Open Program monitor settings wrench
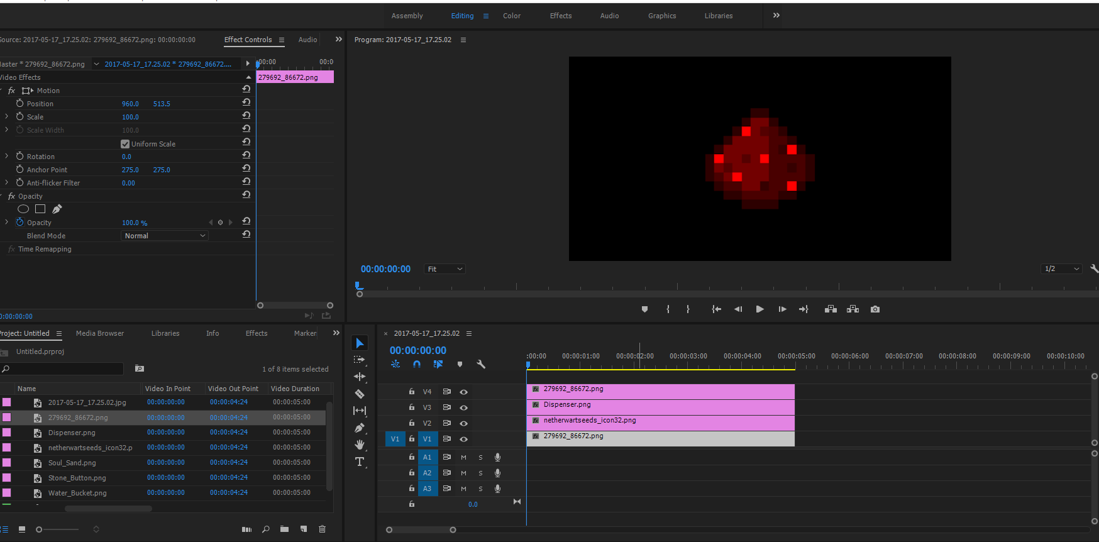The width and height of the screenshot is (1099, 542). pyautogui.click(x=1094, y=268)
